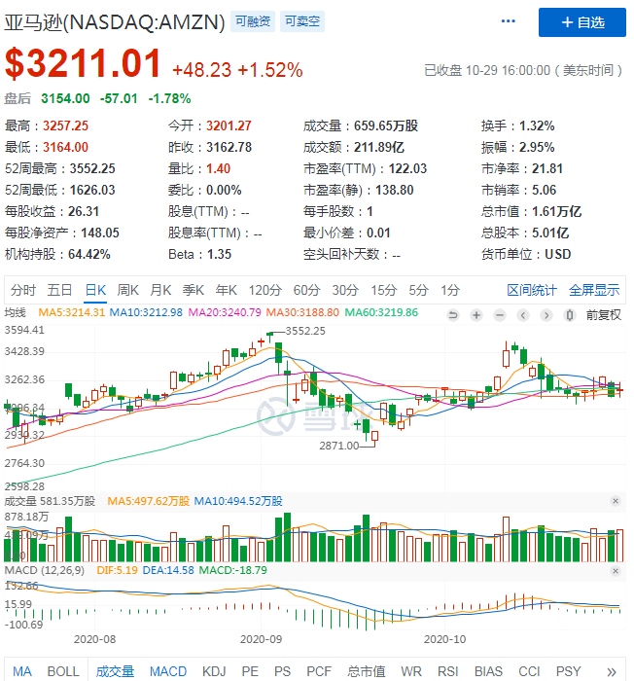Screen dimensions: 634x681
Task: Select the 季K chart tab
Action: pyautogui.click(x=193, y=290)
